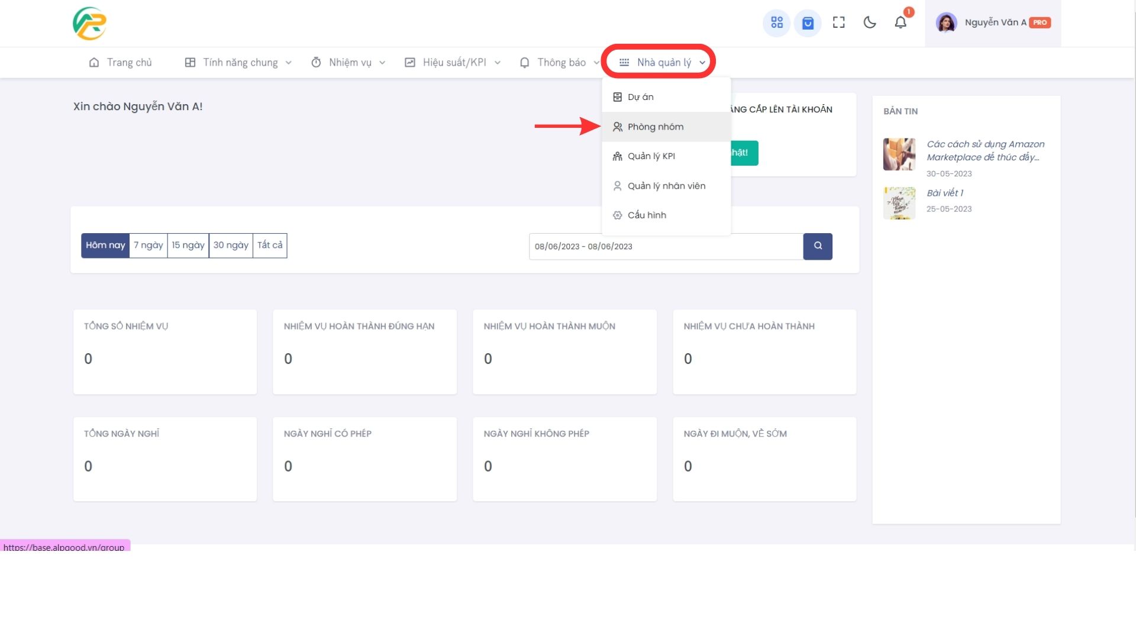Click the Dự án document icon
Screen dimensions: 1136x639
click(617, 97)
